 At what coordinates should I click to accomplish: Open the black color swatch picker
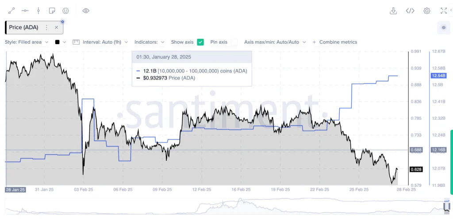tap(60, 42)
